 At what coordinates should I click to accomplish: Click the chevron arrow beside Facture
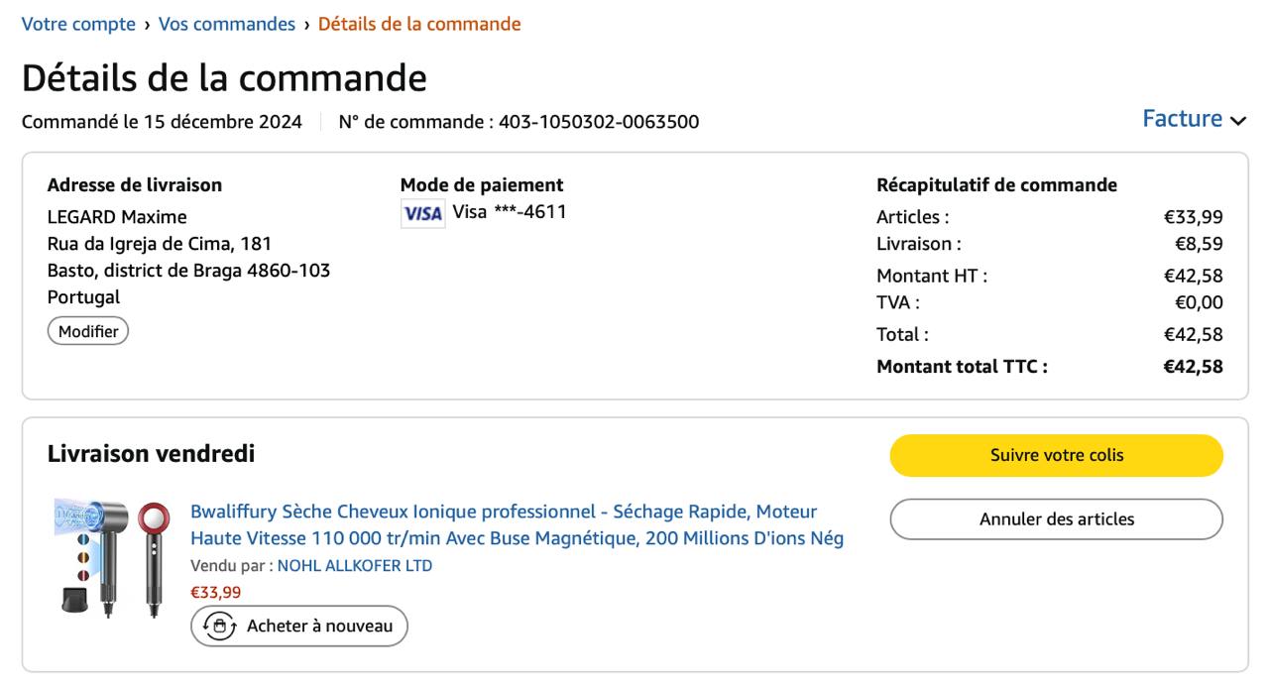pyautogui.click(x=1237, y=121)
